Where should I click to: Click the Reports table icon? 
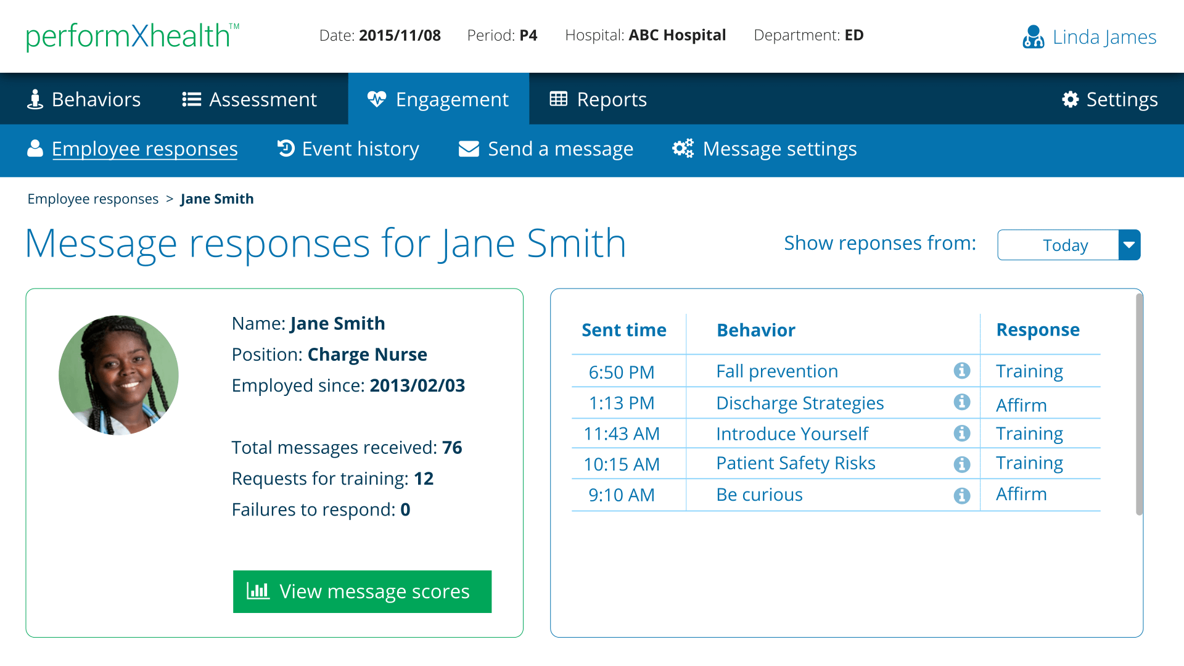point(559,99)
